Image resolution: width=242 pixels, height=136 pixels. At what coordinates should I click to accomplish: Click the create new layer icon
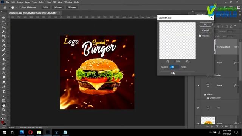(x=231, y=127)
